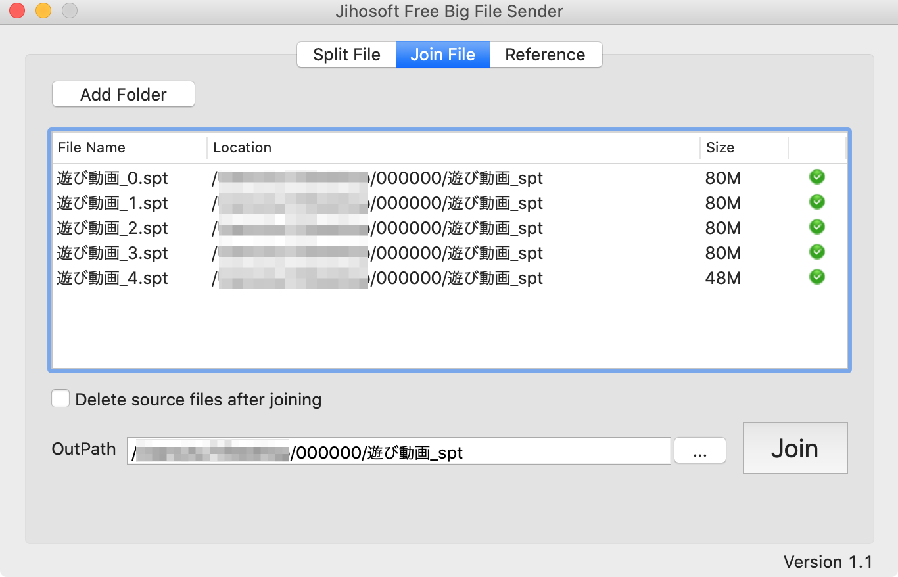Close the window with the red button
The image size is (898, 577).
tap(17, 11)
